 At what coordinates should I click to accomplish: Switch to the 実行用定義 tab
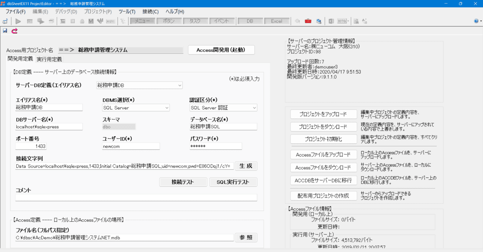pyautogui.click(x=49, y=59)
